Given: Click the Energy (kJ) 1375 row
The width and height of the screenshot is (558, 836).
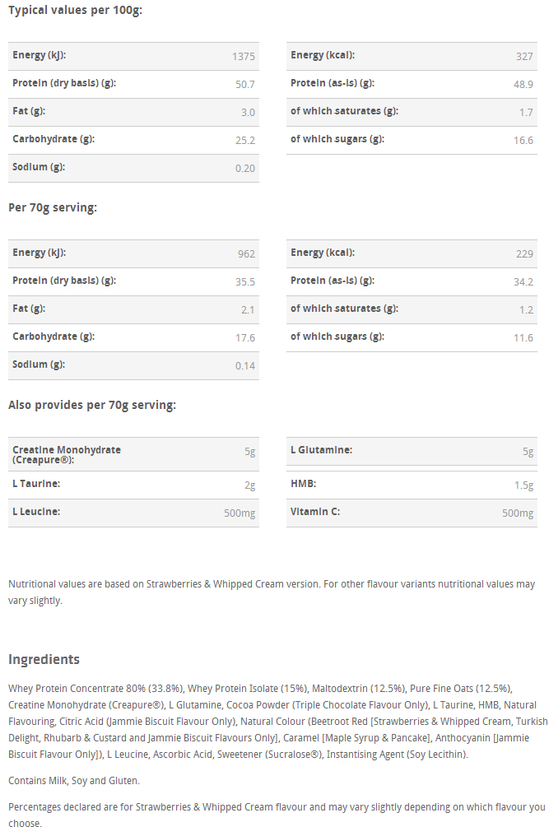Looking at the screenshot, I should (133, 56).
